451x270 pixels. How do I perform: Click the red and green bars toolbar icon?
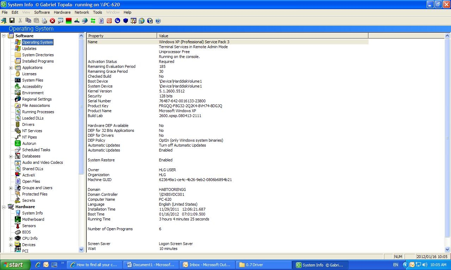[69, 21]
